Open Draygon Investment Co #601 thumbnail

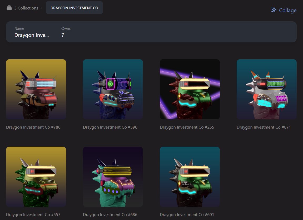click(x=190, y=177)
